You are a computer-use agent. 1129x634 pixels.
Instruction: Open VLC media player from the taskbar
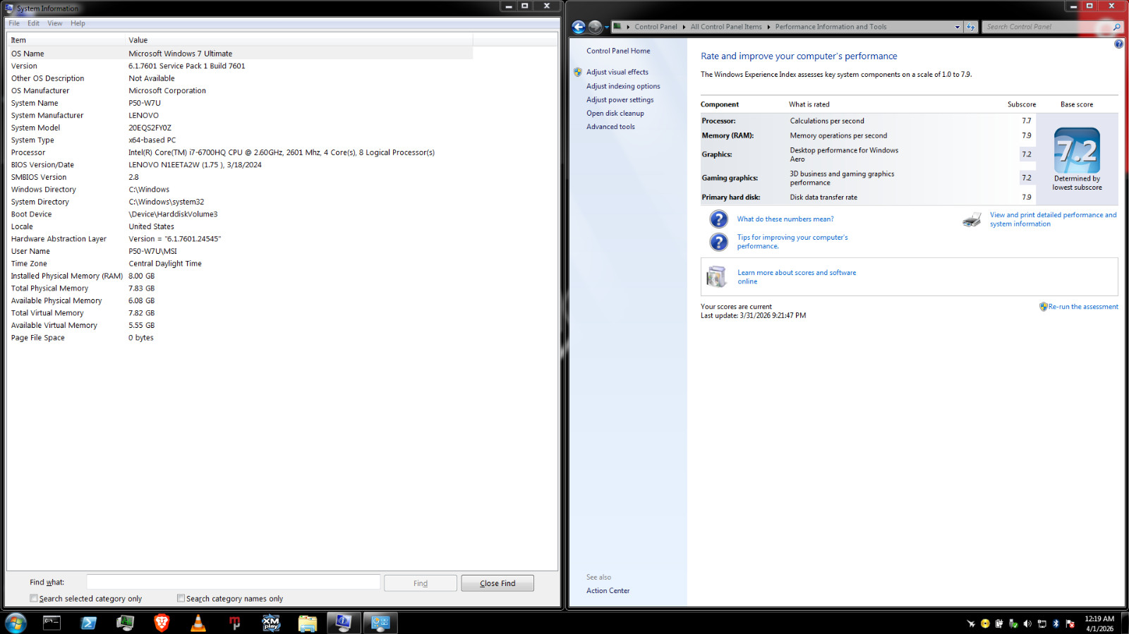[198, 623]
